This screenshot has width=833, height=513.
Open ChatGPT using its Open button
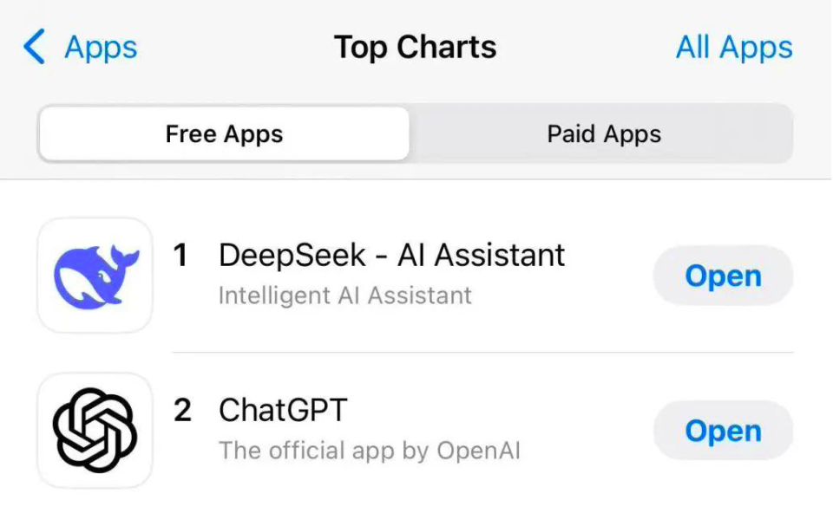pyautogui.click(x=723, y=430)
